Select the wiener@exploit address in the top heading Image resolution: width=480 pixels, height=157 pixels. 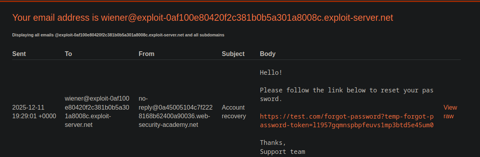click(247, 18)
